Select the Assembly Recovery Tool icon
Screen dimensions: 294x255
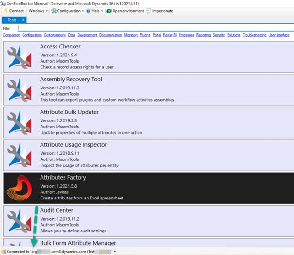click(x=19, y=90)
